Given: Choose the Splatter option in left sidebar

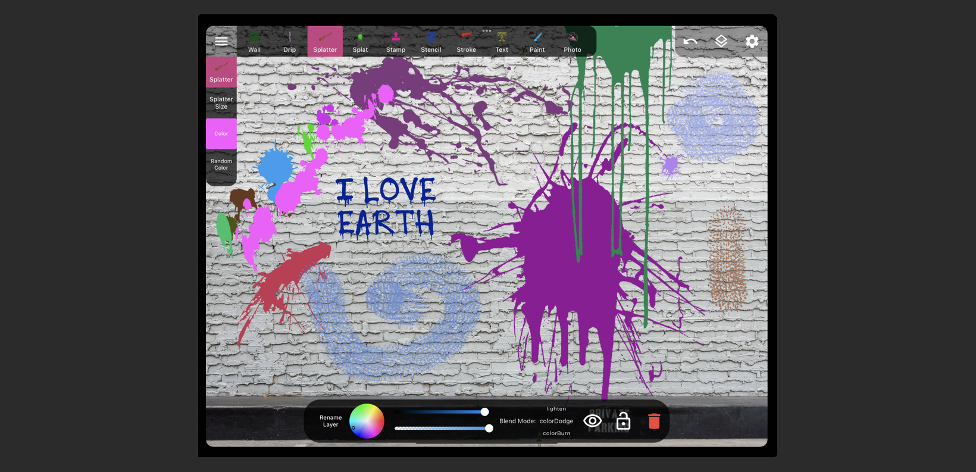Looking at the screenshot, I should point(221,72).
